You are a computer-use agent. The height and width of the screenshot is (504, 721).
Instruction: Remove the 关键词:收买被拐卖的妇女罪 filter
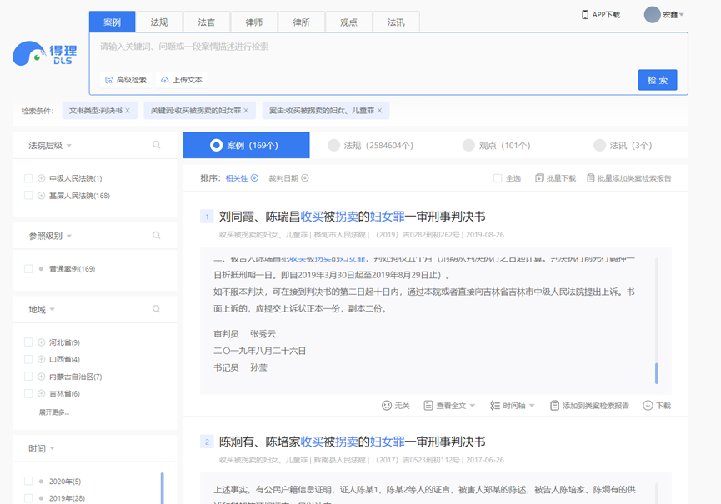(x=246, y=111)
